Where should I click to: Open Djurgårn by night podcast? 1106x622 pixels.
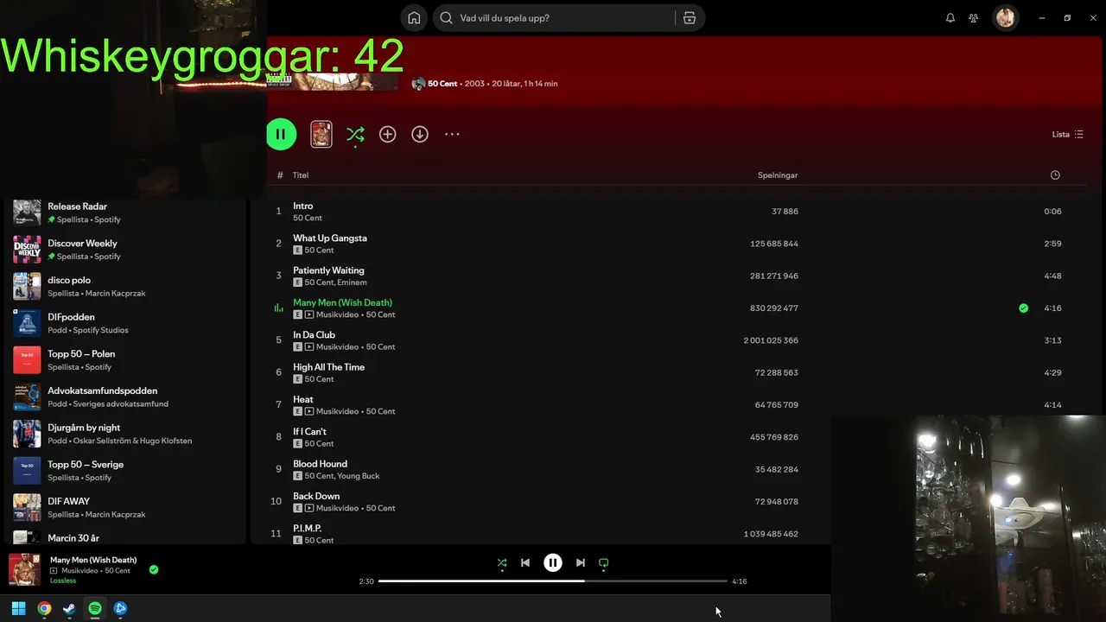pyautogui.click(x=127, y=434)
